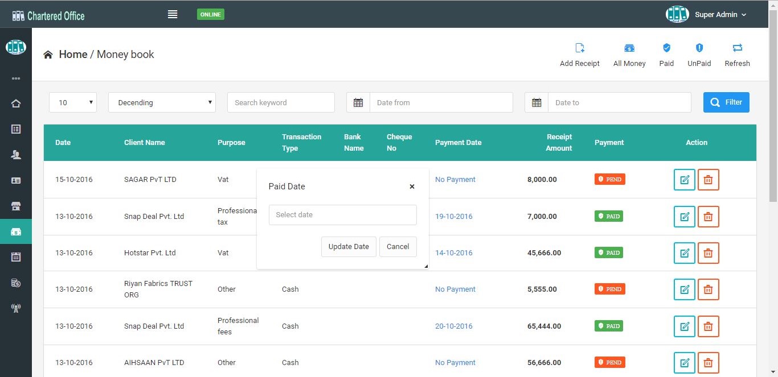Viewport: 778px width, 377px height.
Task: Expand the Super Admin user menu
Action: point(707,14)
